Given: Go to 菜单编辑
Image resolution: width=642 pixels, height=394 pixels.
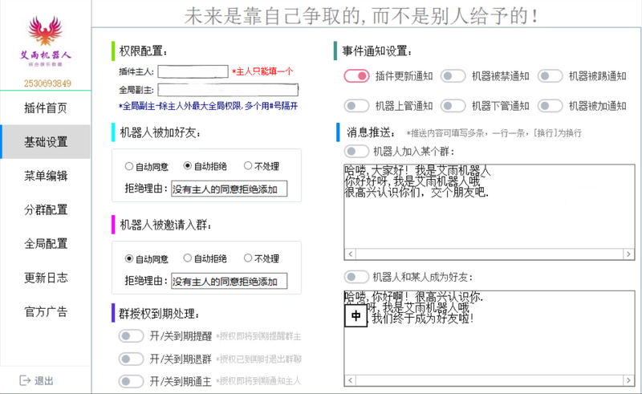Looking at the screenshot, I should pyautogui.click(x=46, y=176).
